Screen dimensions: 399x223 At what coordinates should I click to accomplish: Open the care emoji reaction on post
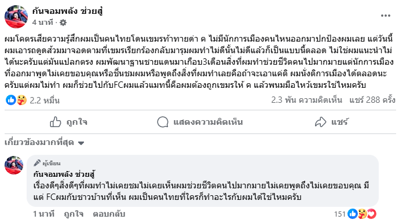(22, 100)
